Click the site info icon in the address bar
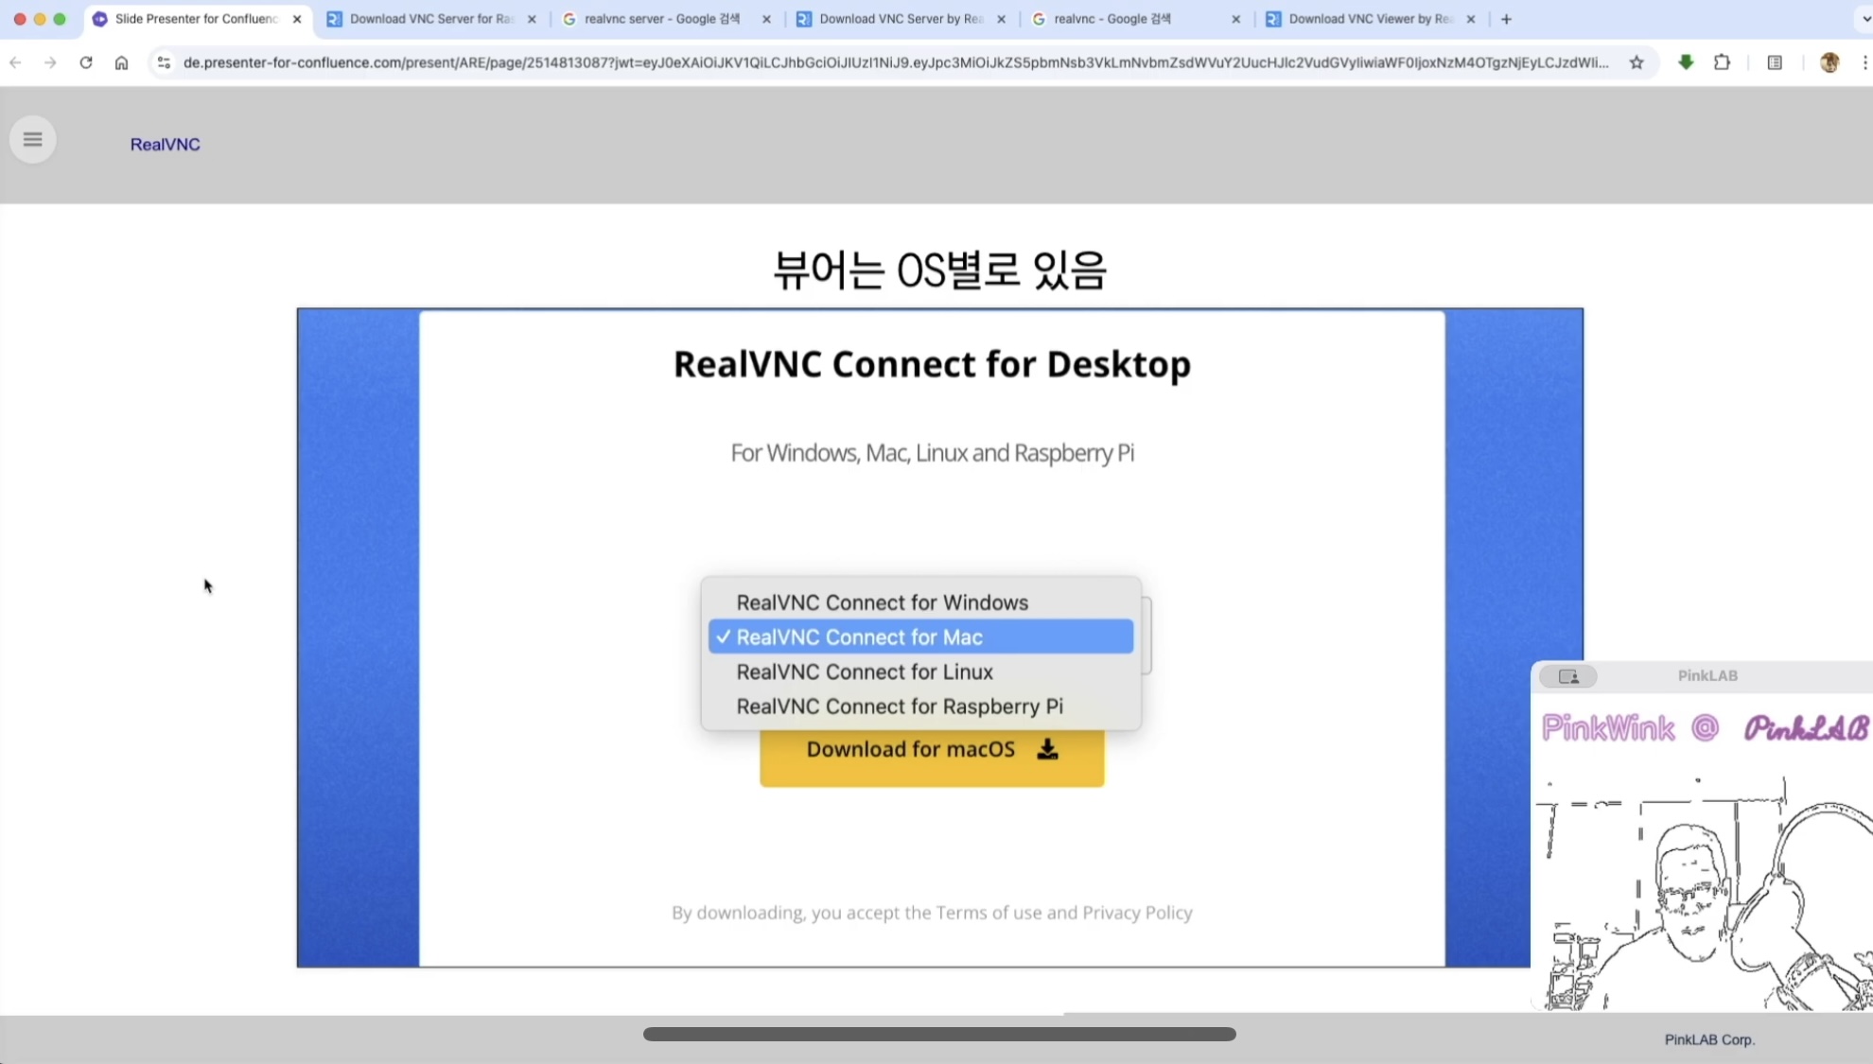 pyautogui.click(x=164, y=62)
